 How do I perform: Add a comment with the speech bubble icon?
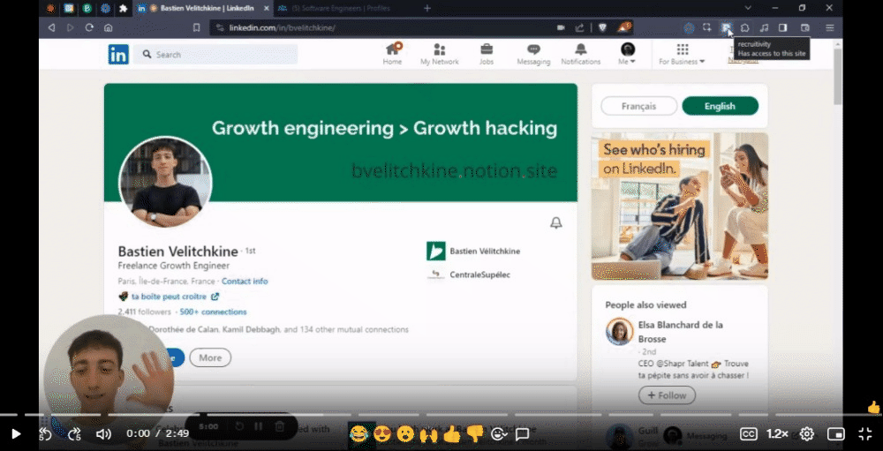[x=522, y=434]
